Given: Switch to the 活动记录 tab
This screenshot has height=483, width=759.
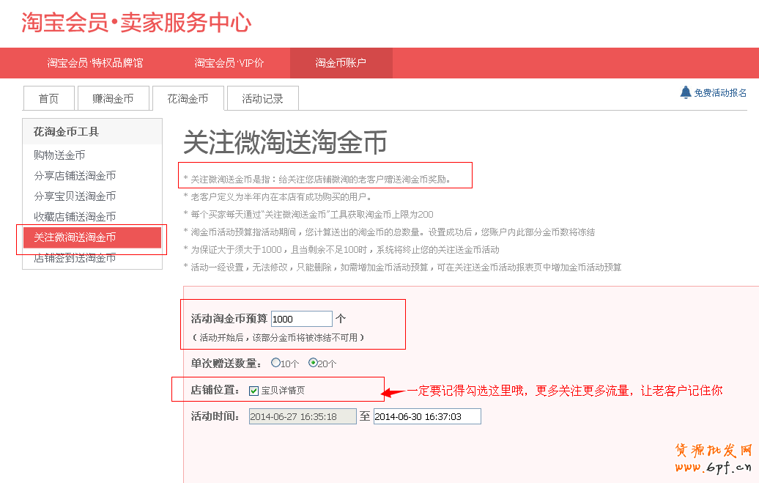Looking at the screenshot, I should (x=262, y=97).
